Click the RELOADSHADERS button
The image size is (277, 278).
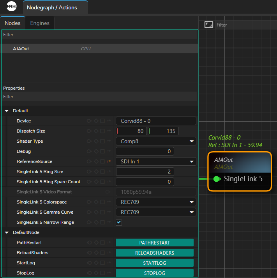tap(155, 253)
